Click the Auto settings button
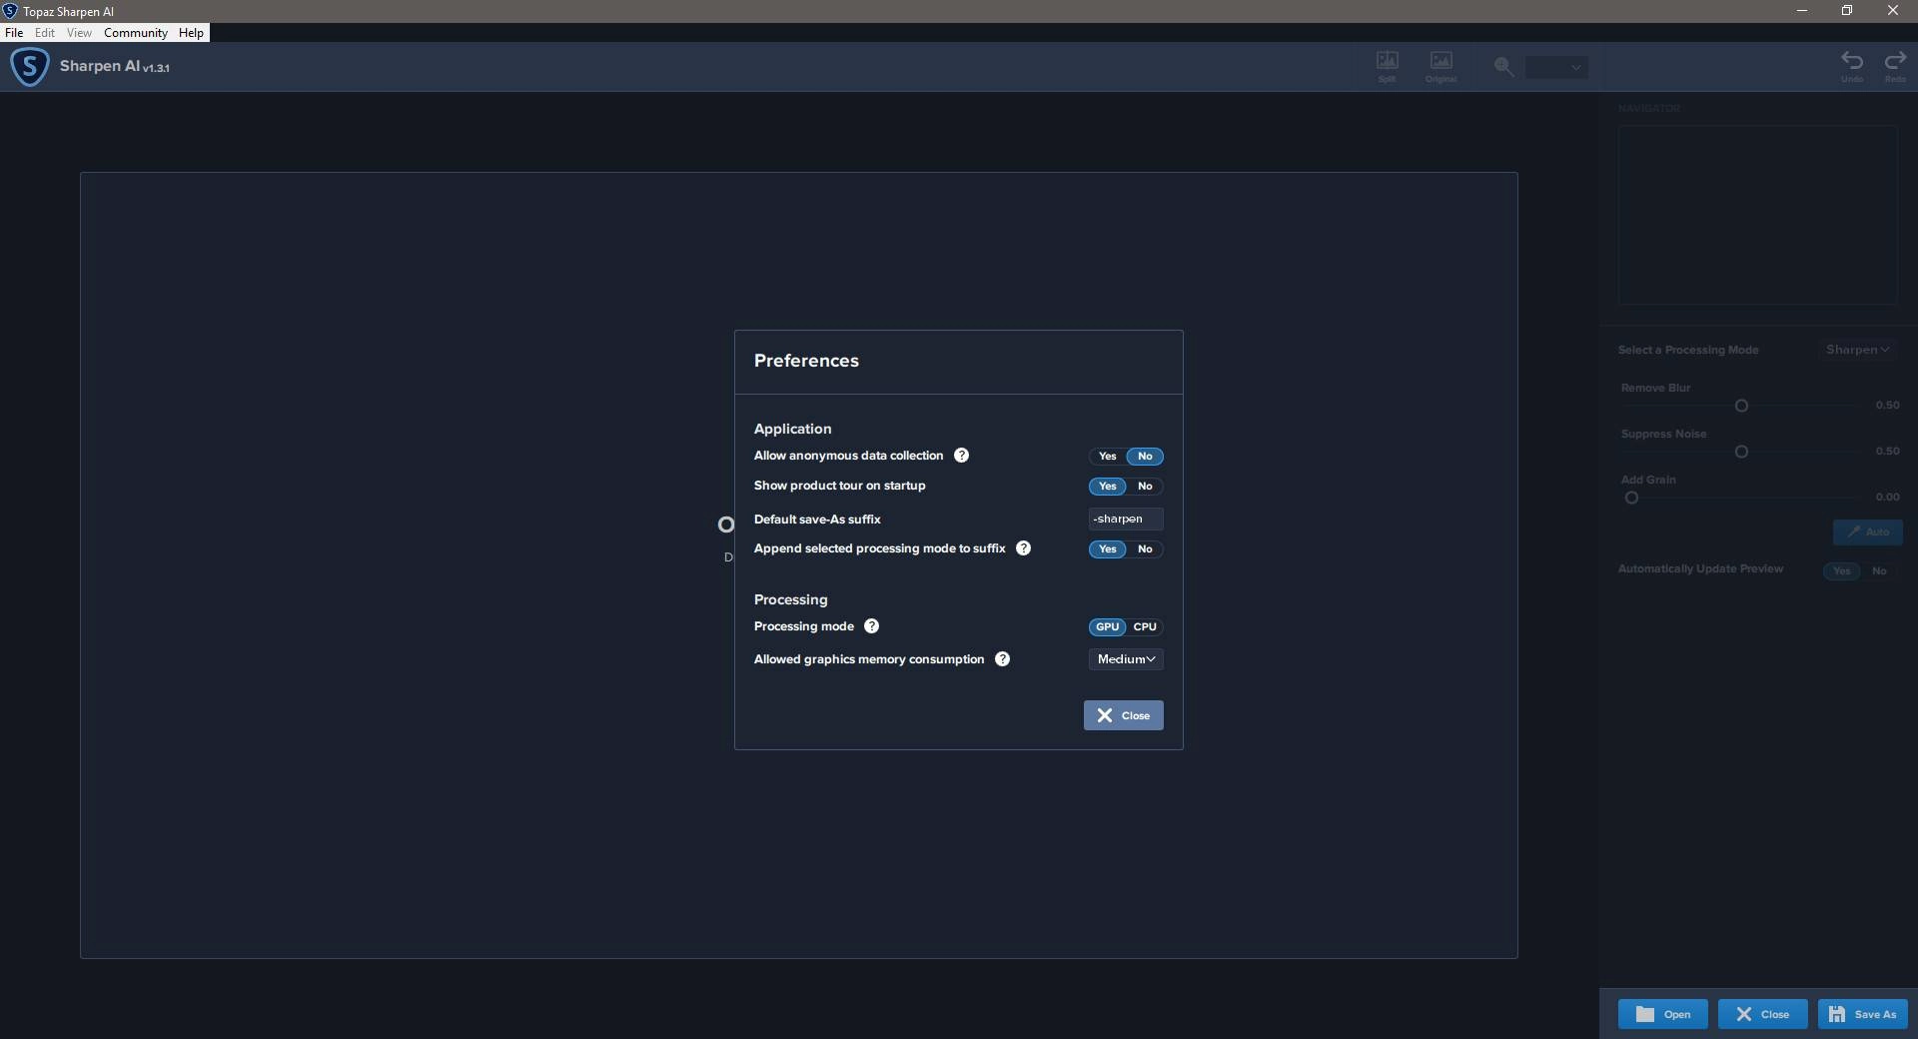The image size is (1918, 1039). tap(1867, 532)
